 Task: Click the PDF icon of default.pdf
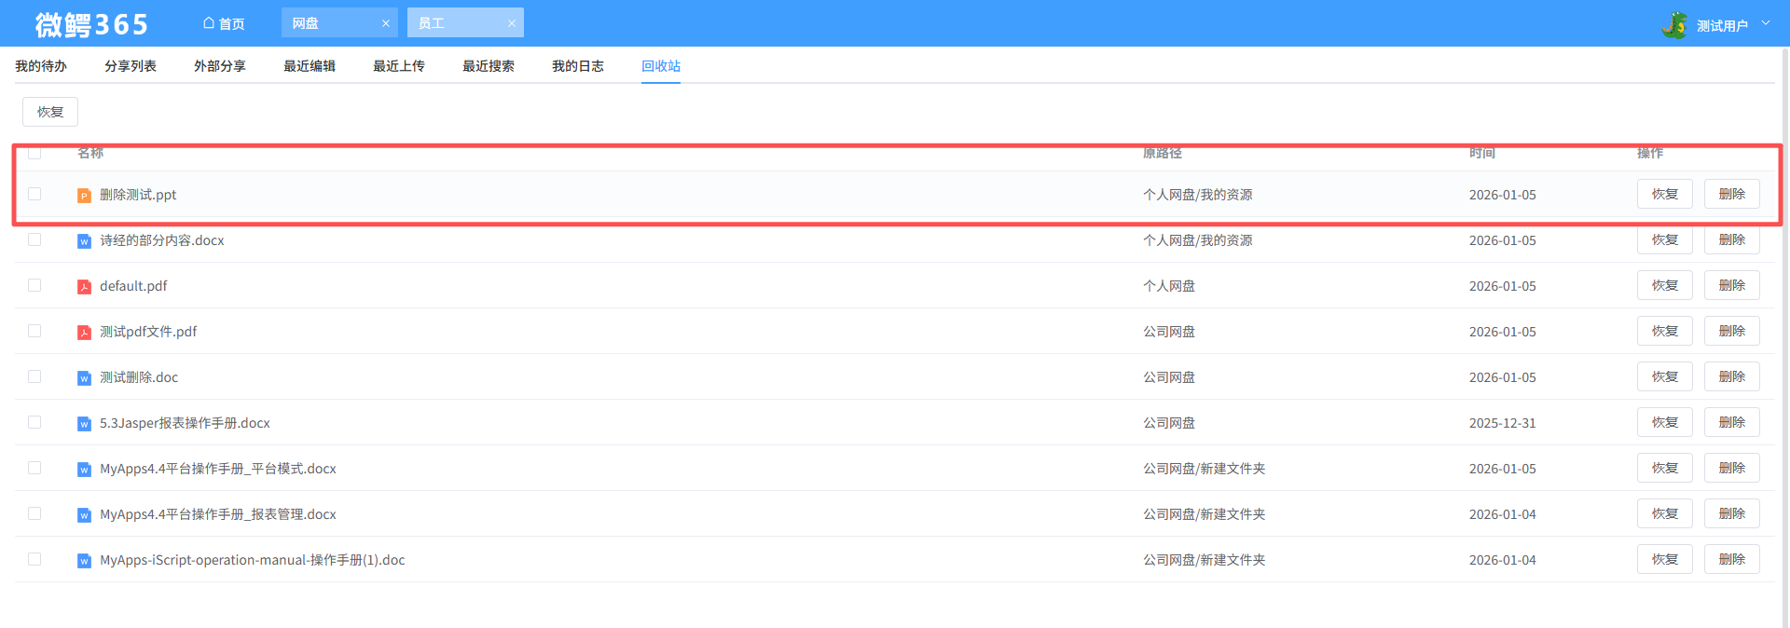84,287
